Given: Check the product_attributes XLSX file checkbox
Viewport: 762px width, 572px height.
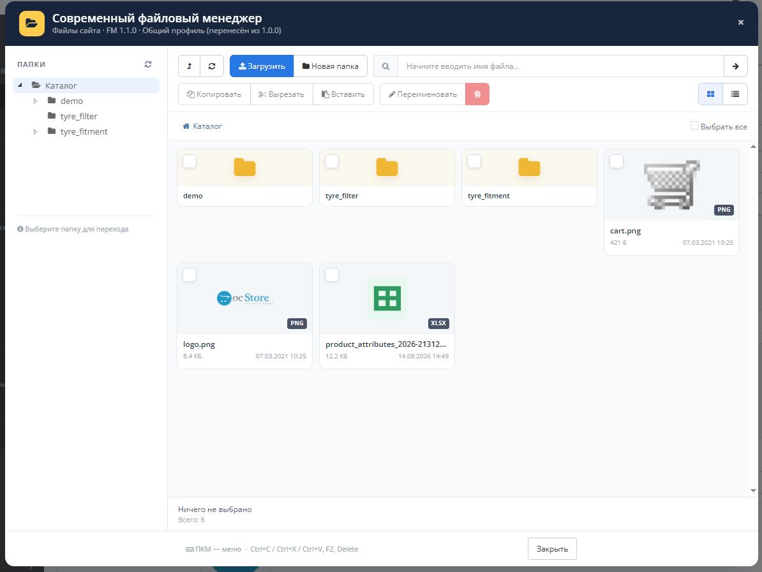Looking at the screenshot, I should 332,275.
